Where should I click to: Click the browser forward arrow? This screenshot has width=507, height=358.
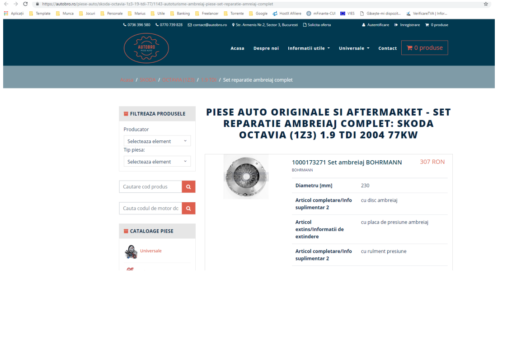tap(15, 4)
